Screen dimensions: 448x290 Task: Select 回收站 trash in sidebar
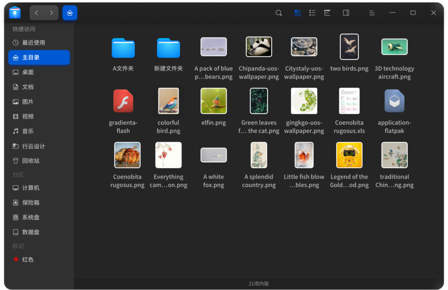point(31,161)
